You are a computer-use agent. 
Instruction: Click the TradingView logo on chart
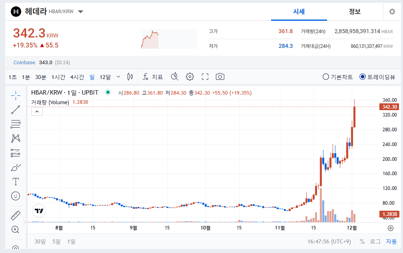(39, 211)
